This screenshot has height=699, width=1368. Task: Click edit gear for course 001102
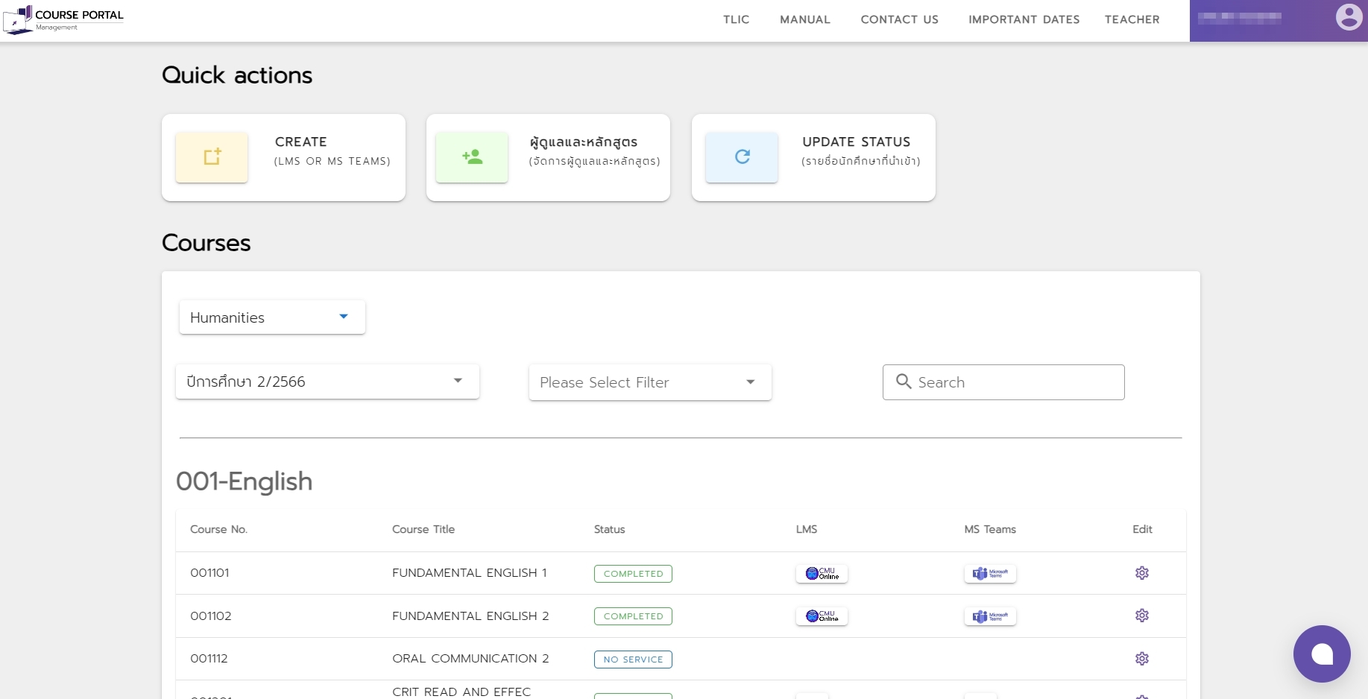(1141, 616)
